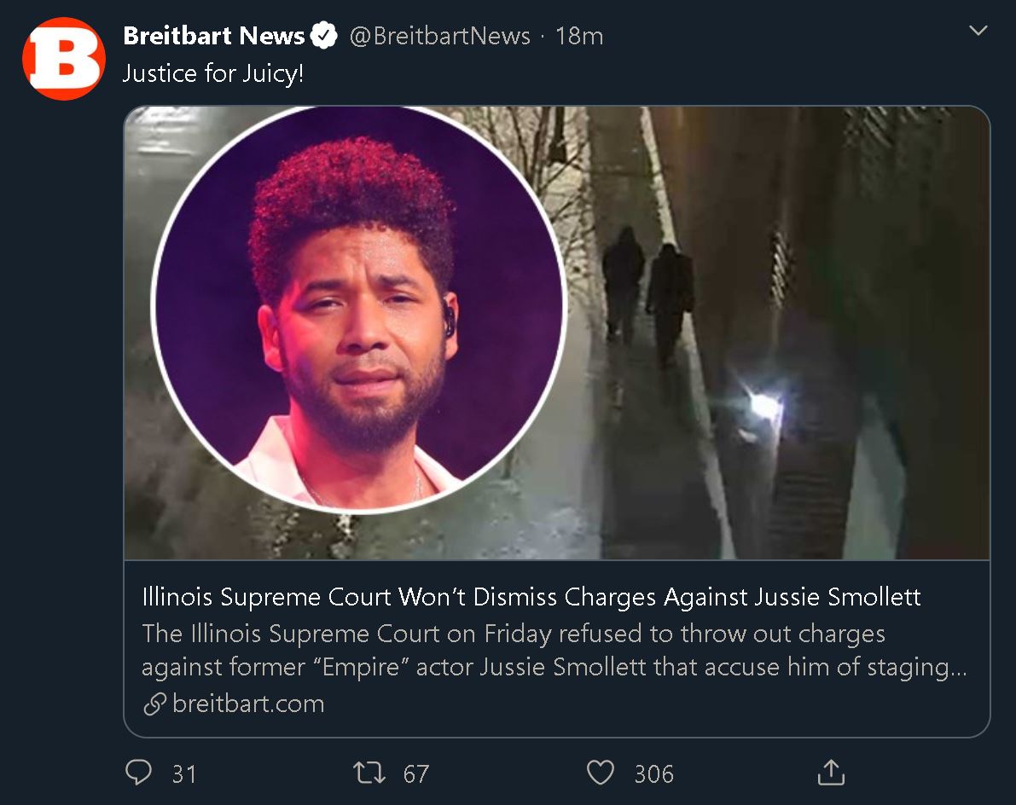
Task: Select the tweet text Justice for Juicy!
Action: point(213,73)
